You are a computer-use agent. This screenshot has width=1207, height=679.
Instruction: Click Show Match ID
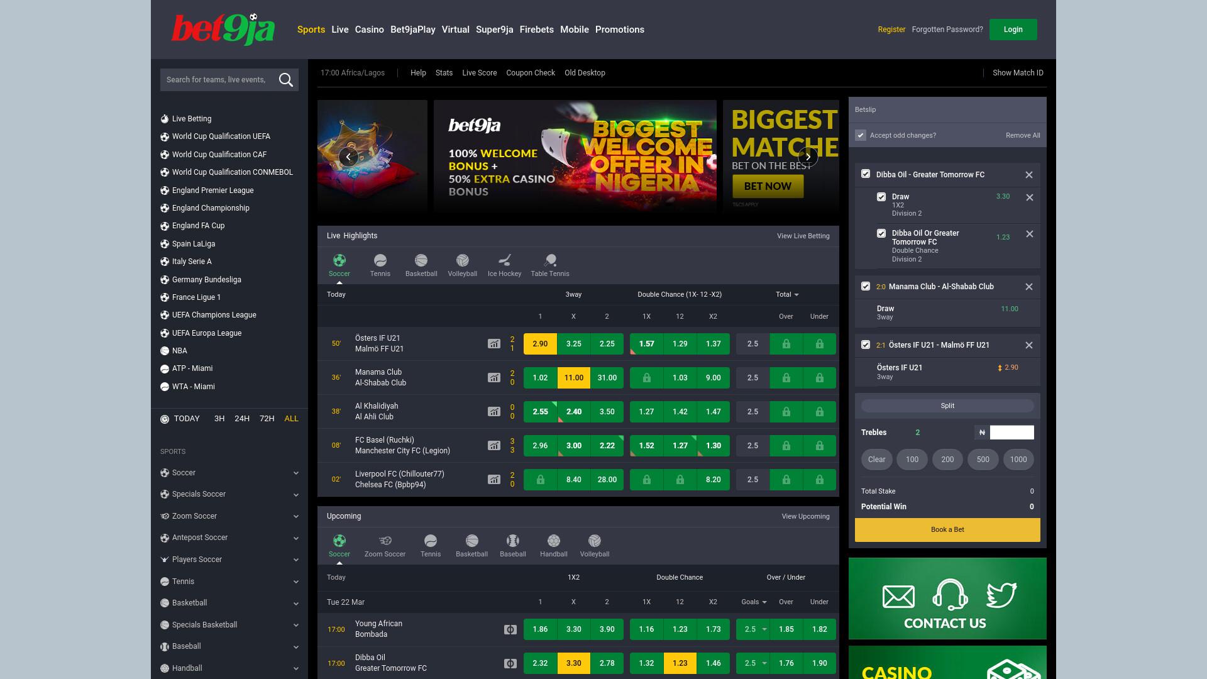click(1018, 73)
